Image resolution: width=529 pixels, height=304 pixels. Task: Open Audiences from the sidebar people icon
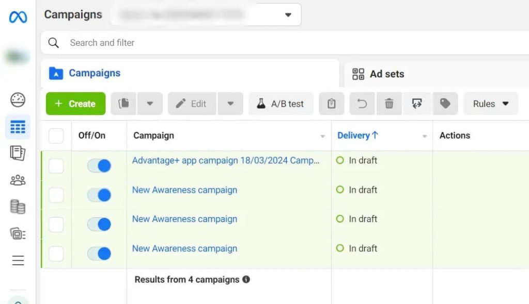click(x=18, y=180)
